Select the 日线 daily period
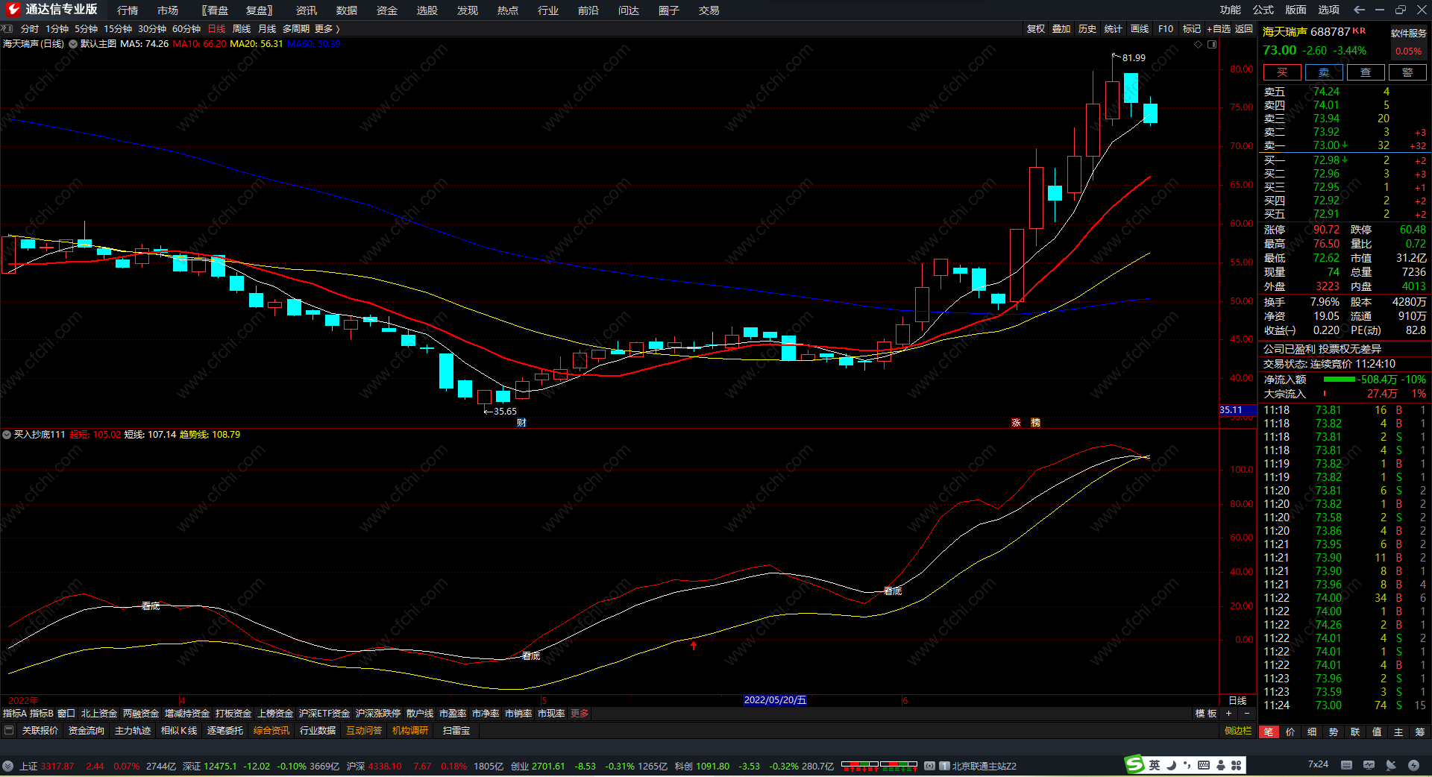 [x=216, y=29]
